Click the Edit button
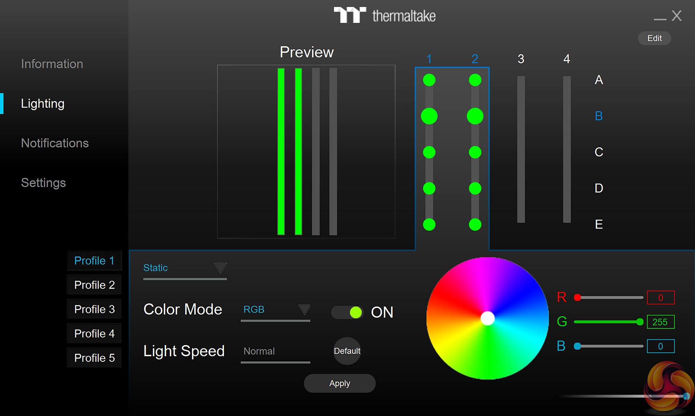695x416 pixels. [654, 38]
